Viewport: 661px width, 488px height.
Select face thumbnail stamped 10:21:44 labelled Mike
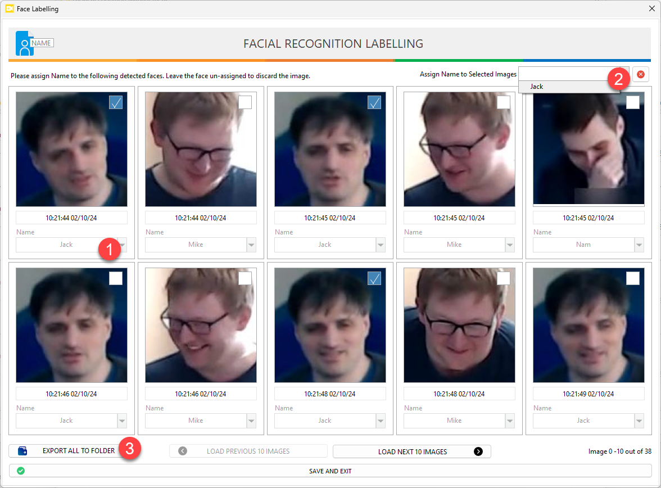[x=201, y=150]
